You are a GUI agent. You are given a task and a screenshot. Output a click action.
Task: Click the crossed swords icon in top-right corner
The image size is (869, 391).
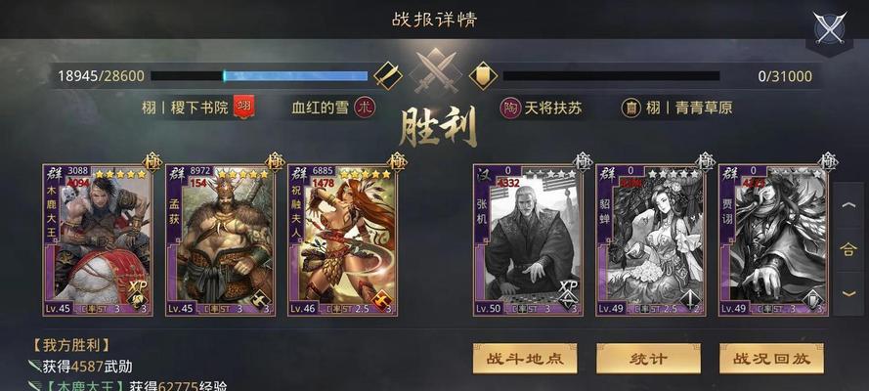coord(829,27)
